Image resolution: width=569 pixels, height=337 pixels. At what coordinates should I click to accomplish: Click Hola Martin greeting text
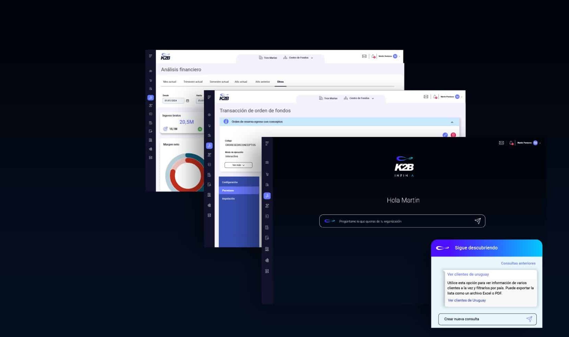click(x=403, y=200)
